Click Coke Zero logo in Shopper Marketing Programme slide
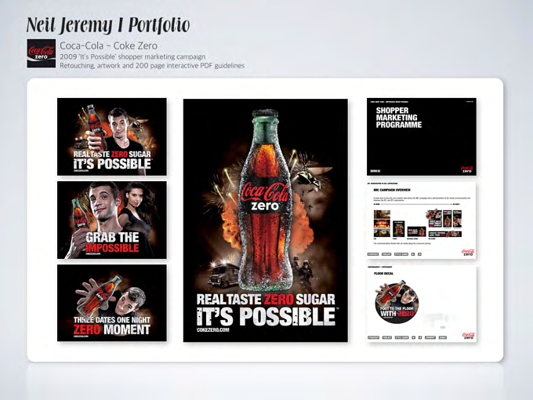 (x=467, y=169)
